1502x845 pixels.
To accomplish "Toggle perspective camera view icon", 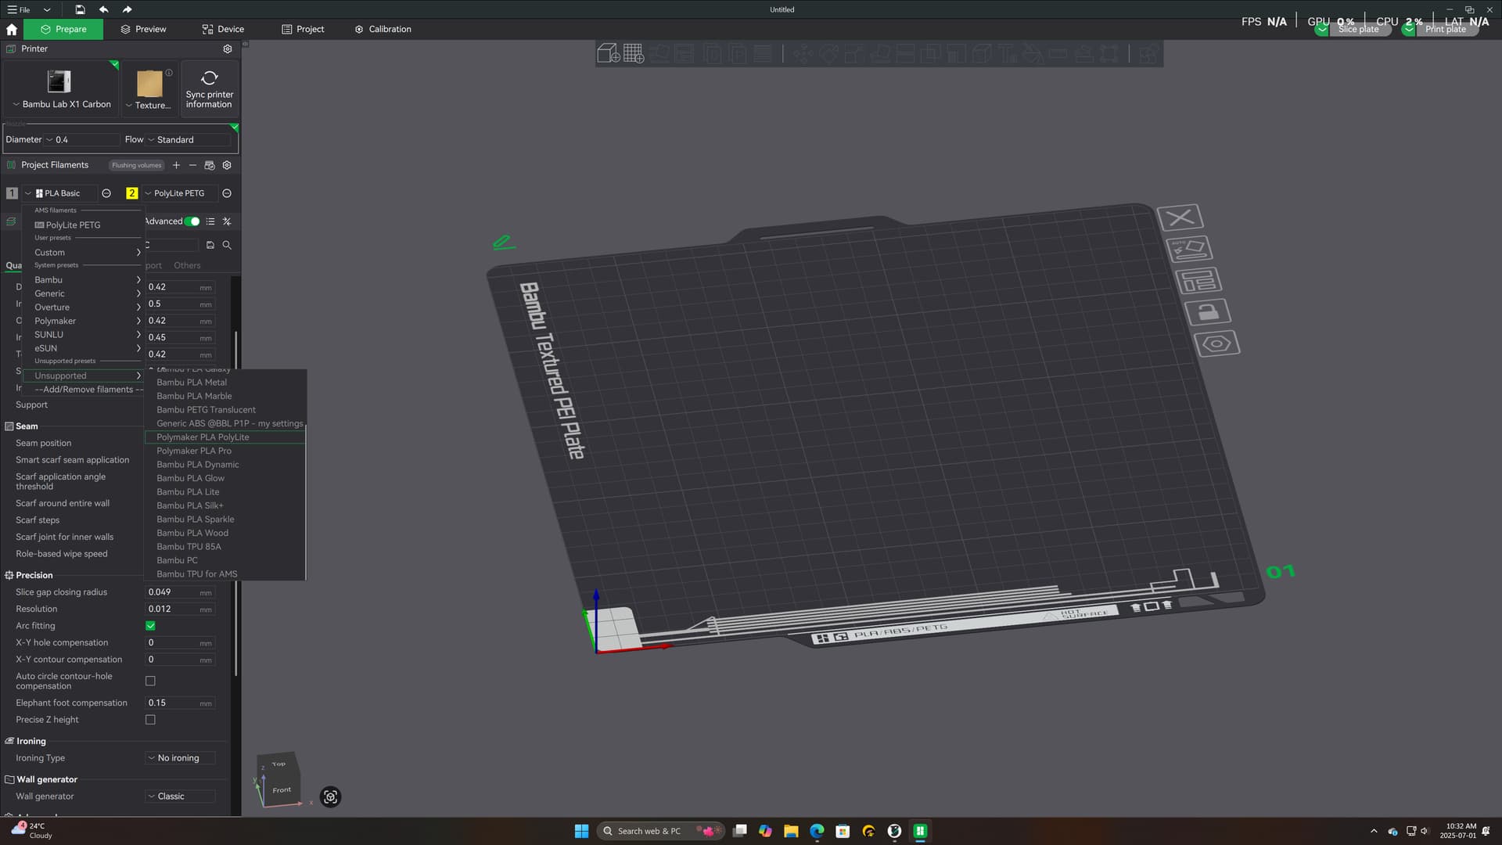I will (330, 797).
